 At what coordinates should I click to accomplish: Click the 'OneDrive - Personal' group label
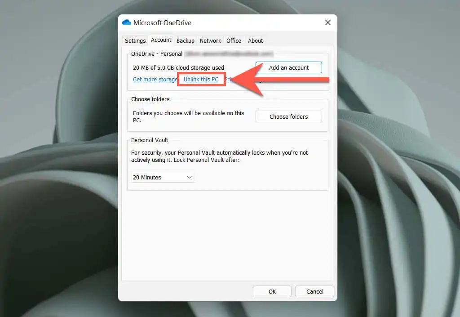(157, 54)
